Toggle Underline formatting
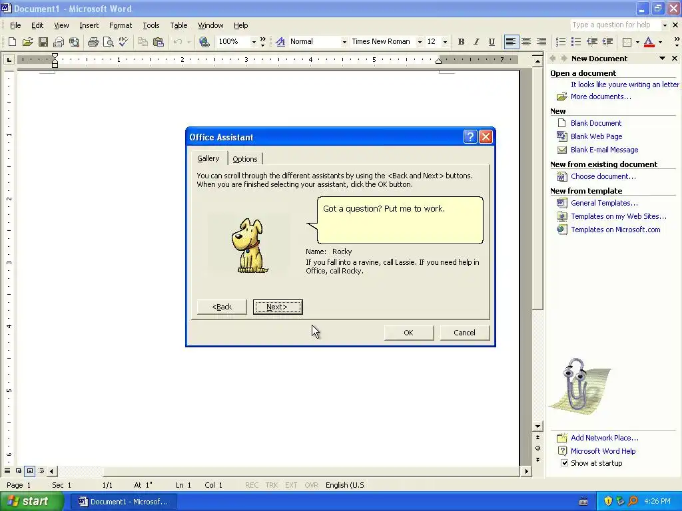Image resolution: width=682 pixels, height=511 pixels. tap(492, 42)
